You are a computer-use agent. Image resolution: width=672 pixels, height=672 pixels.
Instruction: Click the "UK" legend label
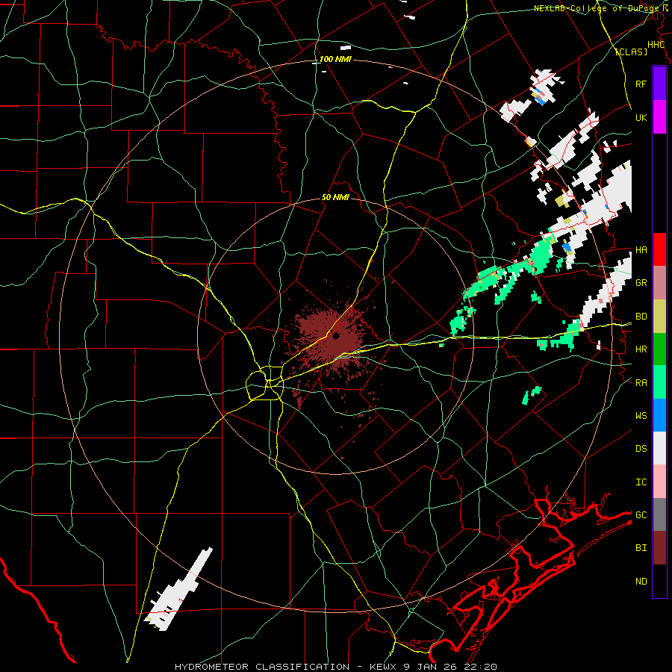point(641,117)
